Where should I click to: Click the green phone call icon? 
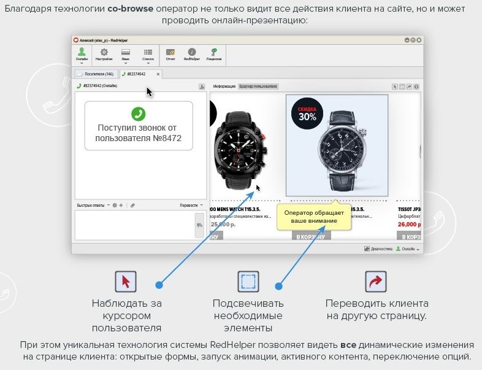[139, 114]
